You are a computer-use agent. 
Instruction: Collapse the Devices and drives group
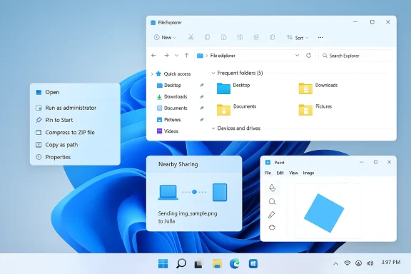[213, 128]
